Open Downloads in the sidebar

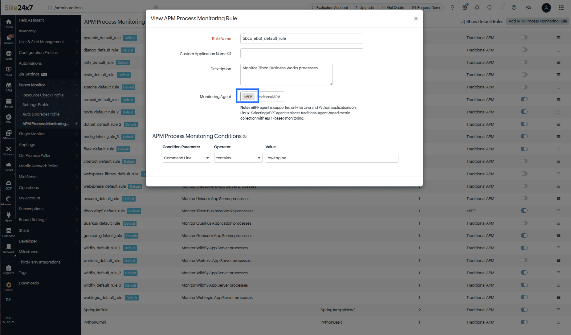coord(29,283)
